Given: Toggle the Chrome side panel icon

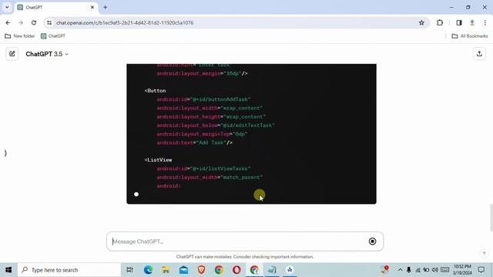Looking at the screenshot, I should coord(459,22).
